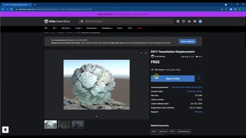Open the Visit site support link
Image resolution: width=246 pixels, height=138 pixels.
click(198, 112)
